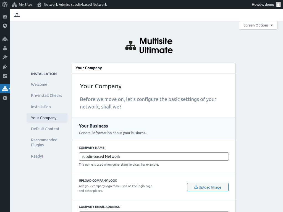Screen dimensions: 283x212
Task: Click the UPLOAD COMPANY LOGO label
Action: pos(98,181)
